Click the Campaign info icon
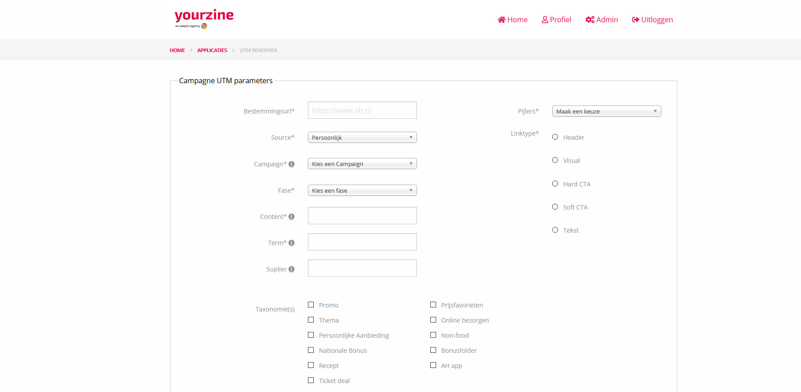The width and height of the screenshot is (801, 392). pyautogui.click(x=291, y=164)
